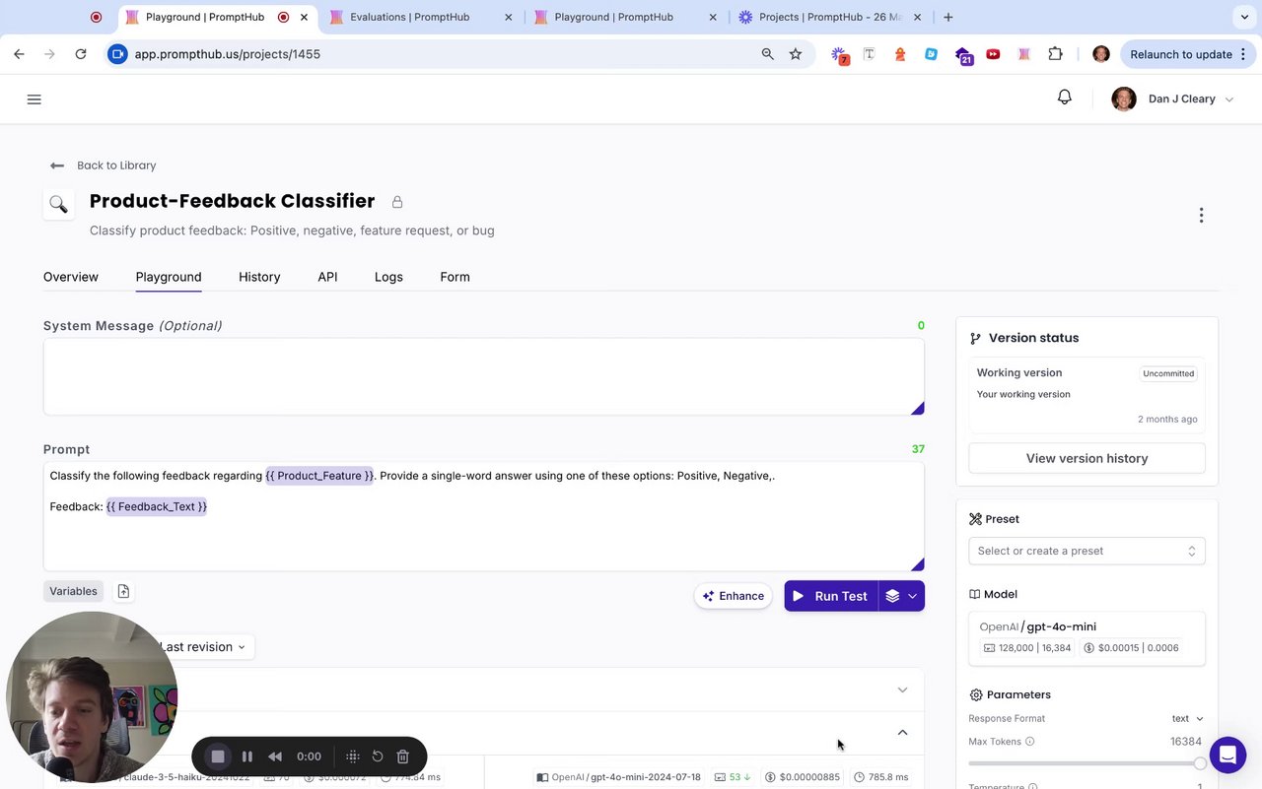
Task: Open the notifications bell
Action: [1065, 98]
